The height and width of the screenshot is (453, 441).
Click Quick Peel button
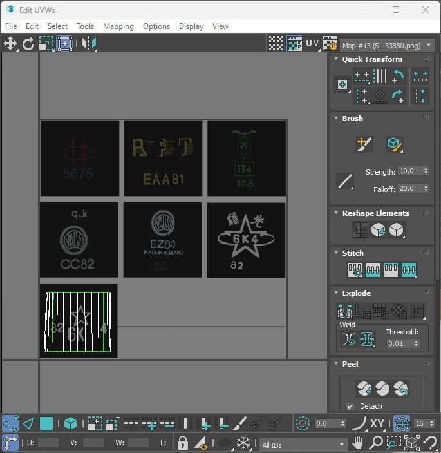tap(364, 389)
